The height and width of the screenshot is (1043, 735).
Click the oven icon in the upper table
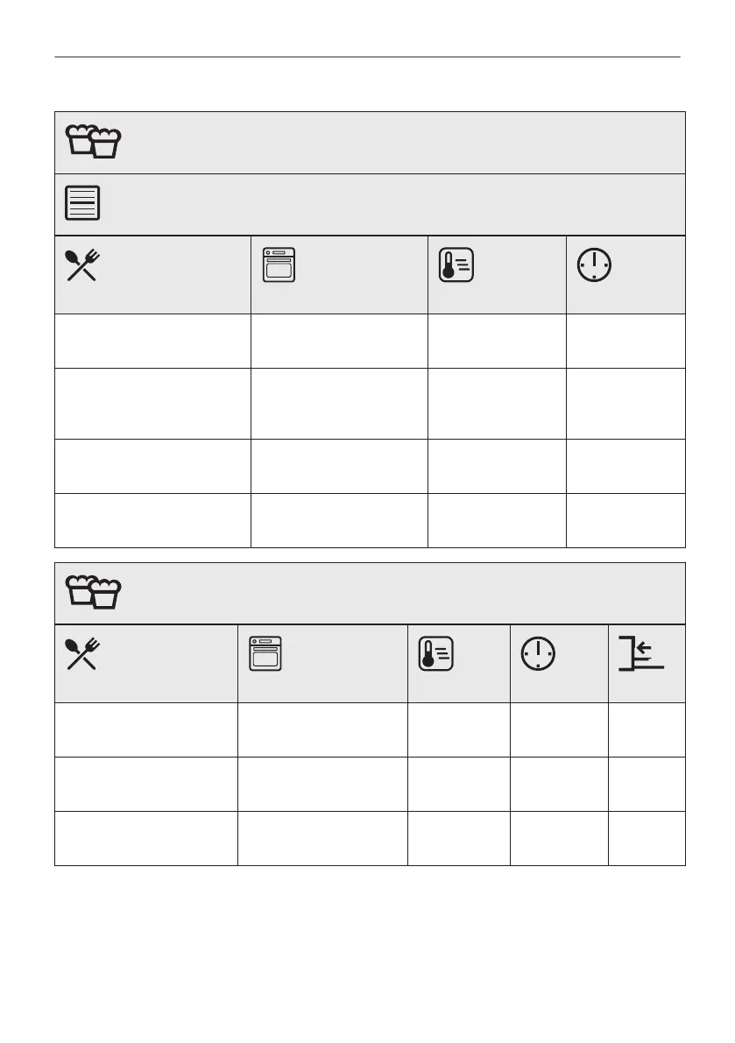[x=279, y=264]
